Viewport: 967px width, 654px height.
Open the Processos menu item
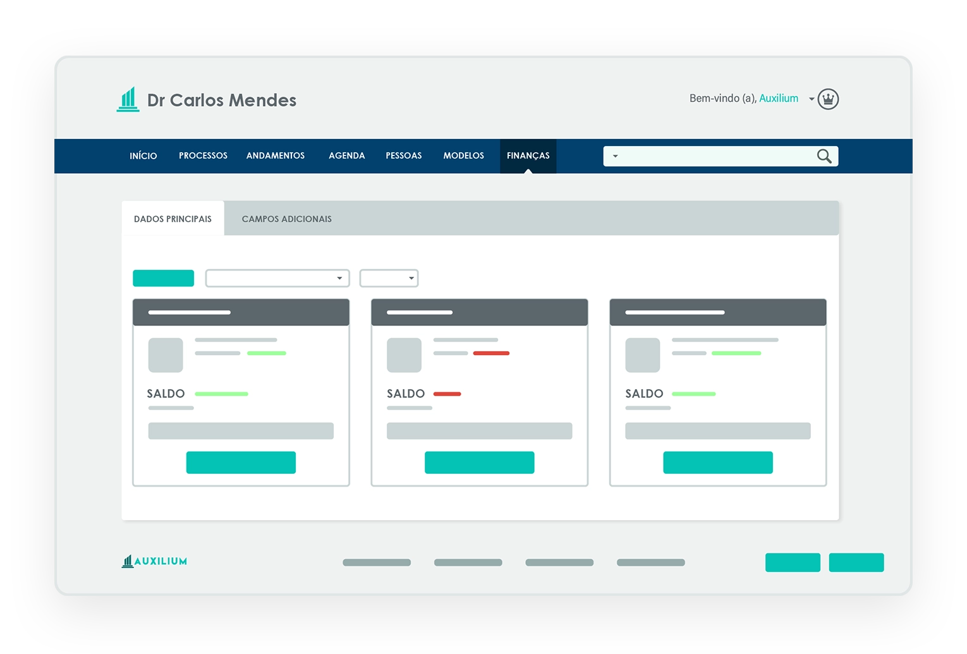click(x=203, y=155)
